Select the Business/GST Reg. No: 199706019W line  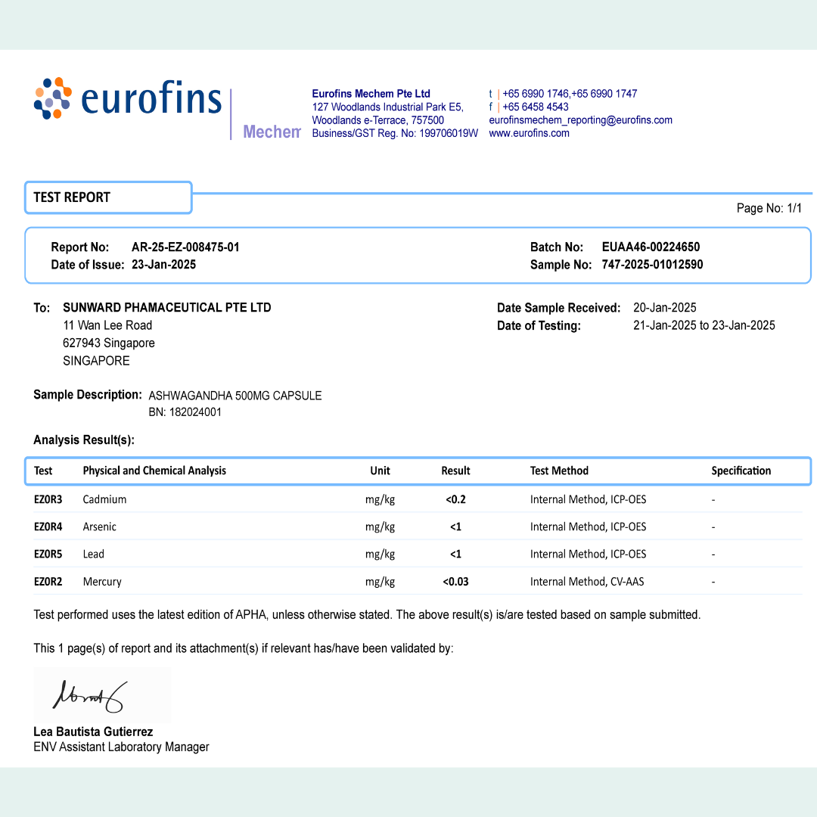pyautogui.click(x=395, y=133)
